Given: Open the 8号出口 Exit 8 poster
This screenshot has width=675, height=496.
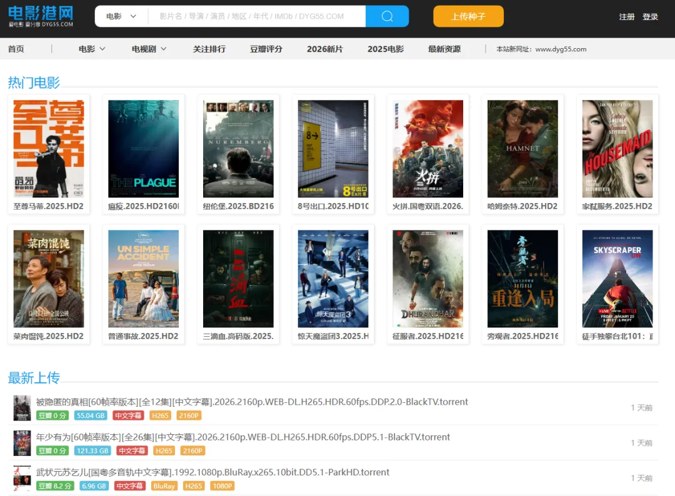Looking at the screenshot, I should click(333, 149).
